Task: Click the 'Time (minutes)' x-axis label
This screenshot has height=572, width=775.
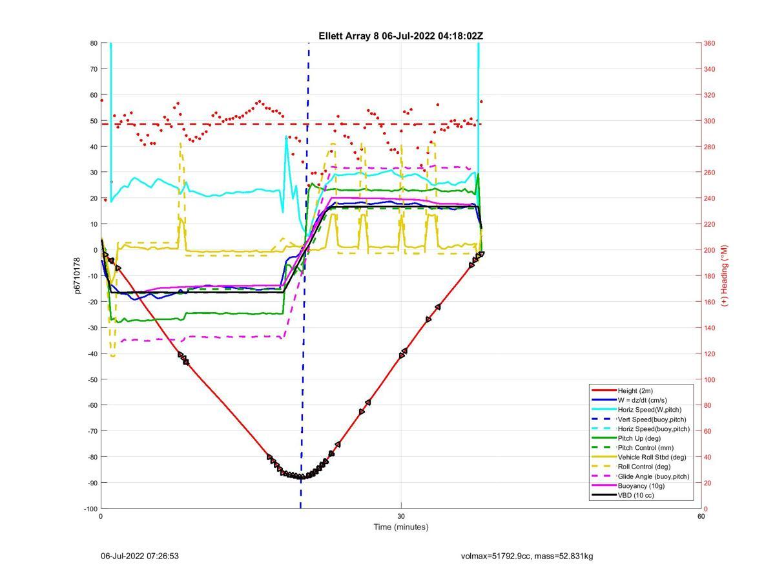Action: (x=400, y=527)
